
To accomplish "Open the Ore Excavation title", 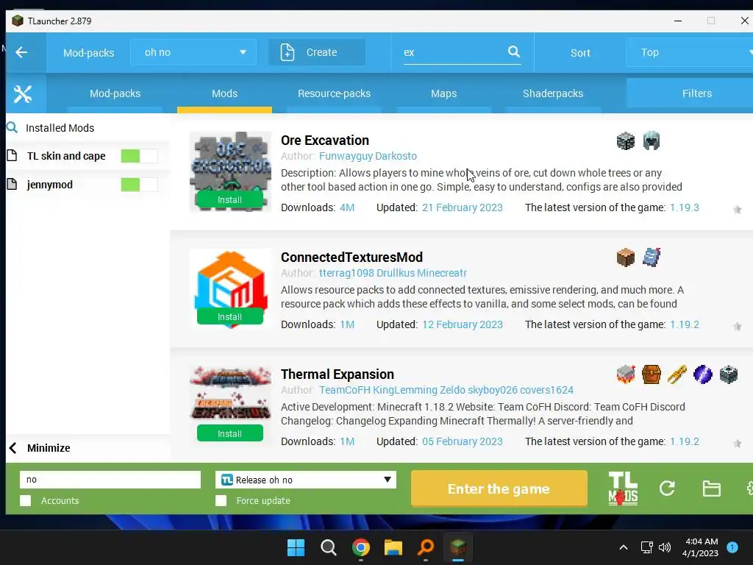I will (325, 141).
